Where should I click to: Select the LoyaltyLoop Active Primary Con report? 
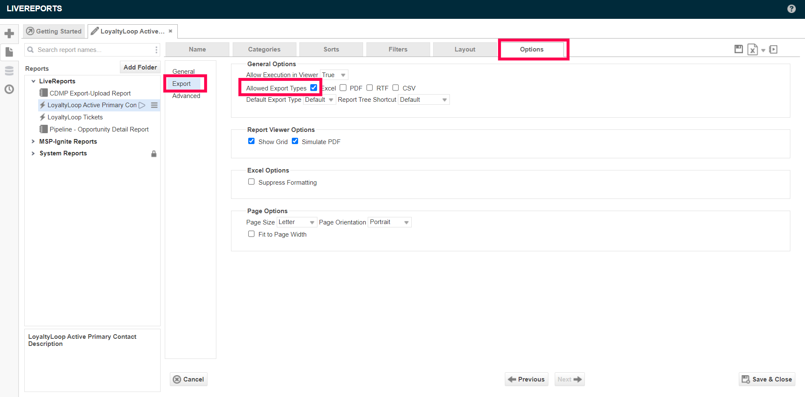click(92, 105)
